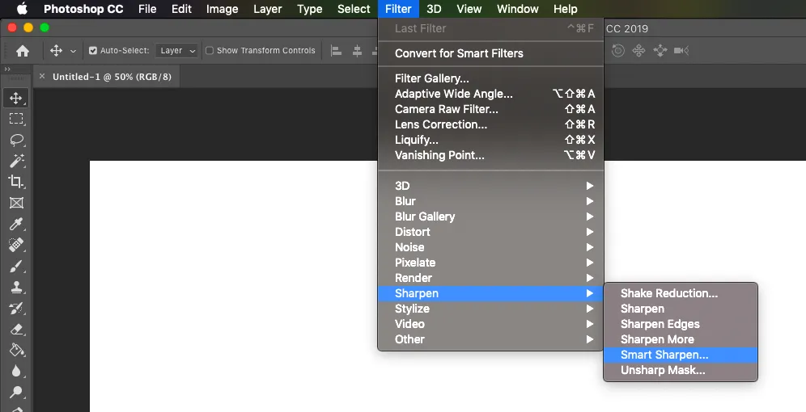Expand the Video submenu
The image size is (806, 412).
pos(490,324)
